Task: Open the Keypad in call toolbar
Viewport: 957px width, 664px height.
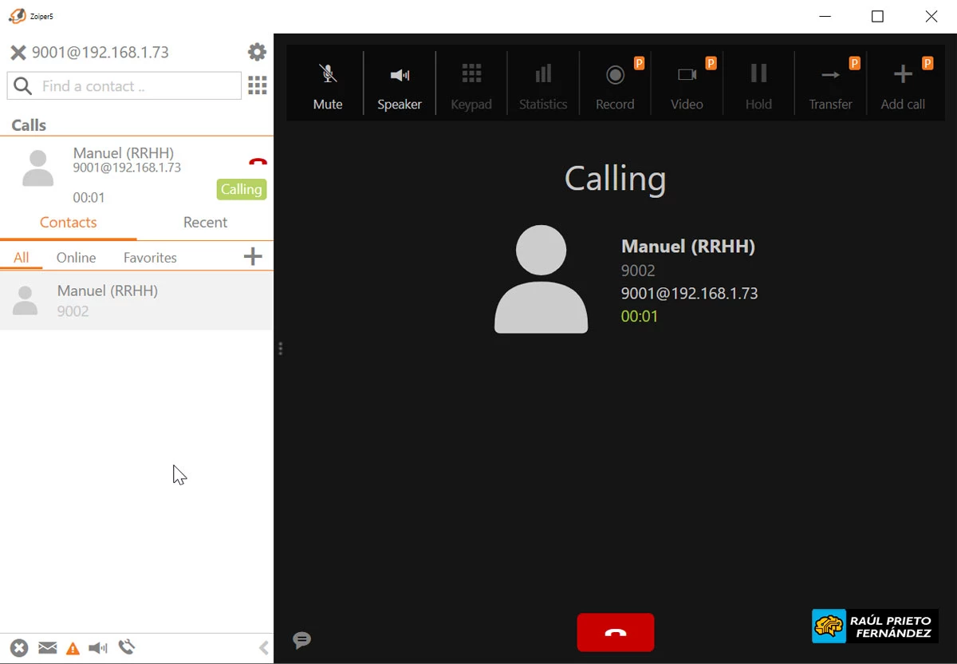Action: (471, 85)
